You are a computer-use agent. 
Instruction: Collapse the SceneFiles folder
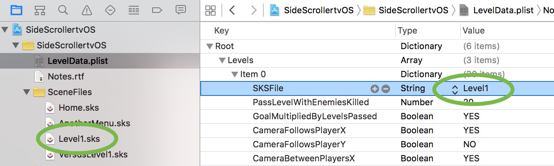[27, 92]
